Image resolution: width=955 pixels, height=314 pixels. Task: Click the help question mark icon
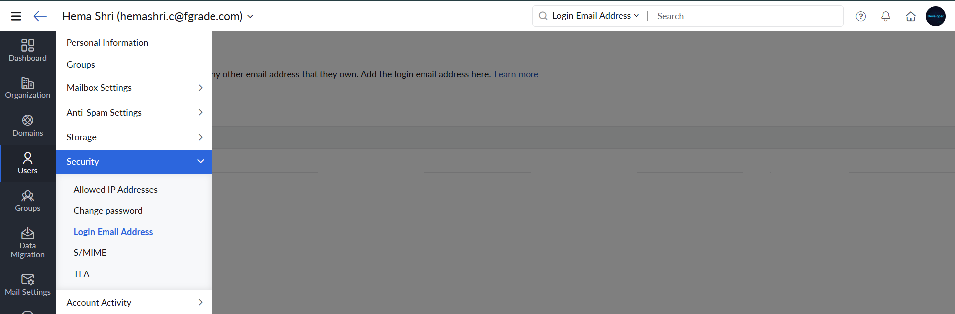tap(861, 16)
